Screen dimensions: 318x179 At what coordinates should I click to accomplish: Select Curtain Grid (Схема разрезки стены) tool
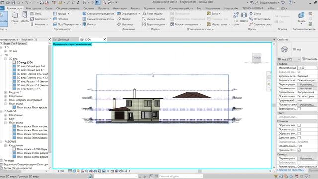98,19
